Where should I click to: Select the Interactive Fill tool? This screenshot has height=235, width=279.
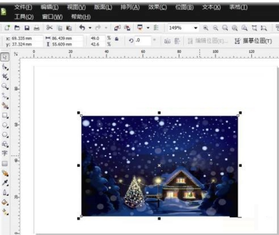(x=5, y=212)
